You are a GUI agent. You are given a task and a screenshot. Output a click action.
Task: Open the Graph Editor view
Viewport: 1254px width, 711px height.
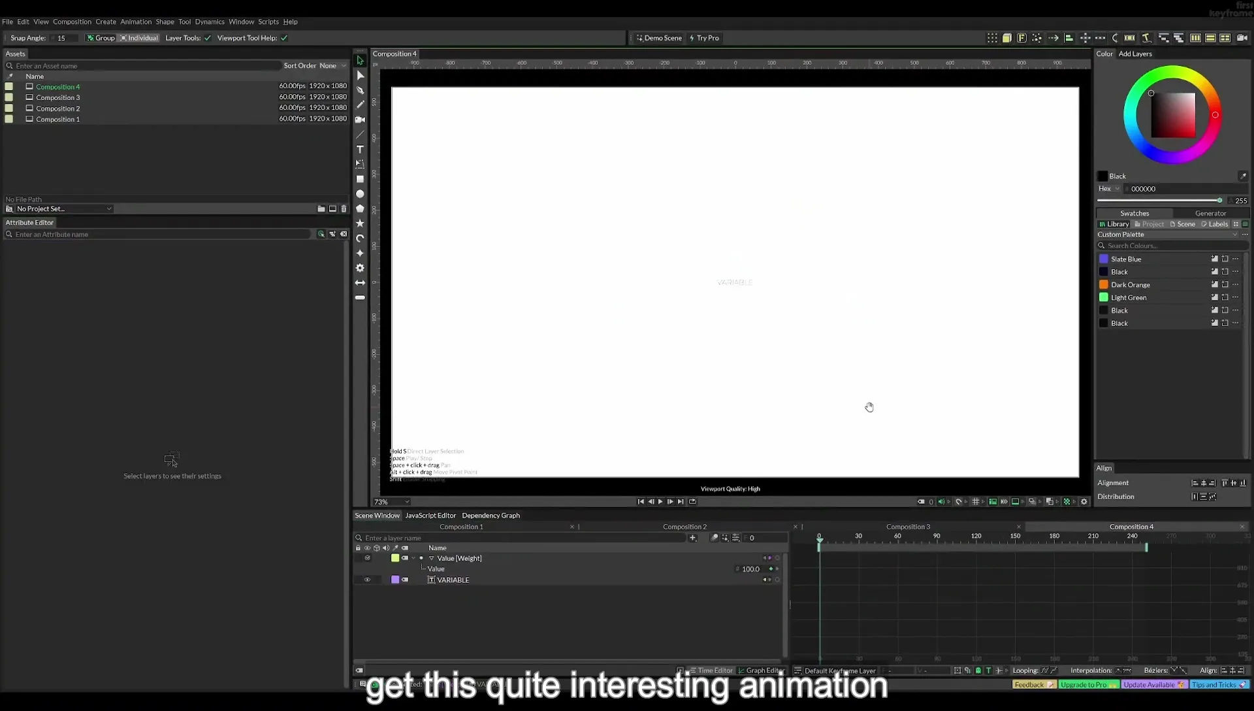(x=760, y=670)
